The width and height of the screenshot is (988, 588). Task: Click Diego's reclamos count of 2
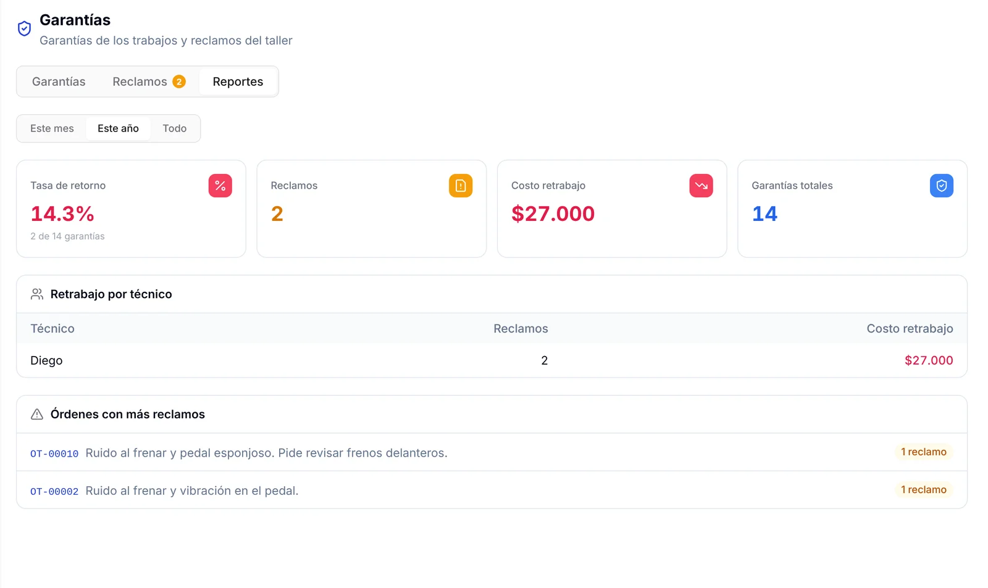click(544, 360)
